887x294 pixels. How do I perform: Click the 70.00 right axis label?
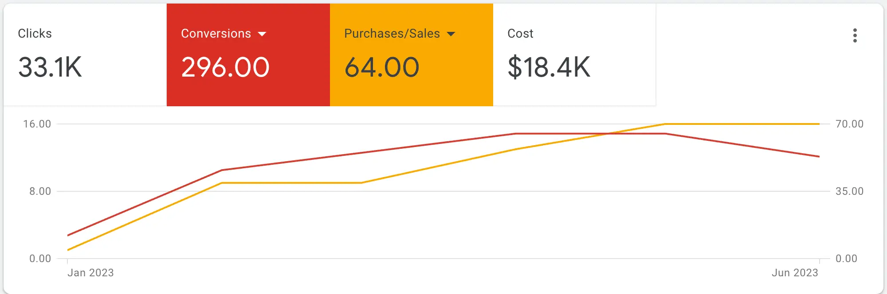[x=849, y=124]
